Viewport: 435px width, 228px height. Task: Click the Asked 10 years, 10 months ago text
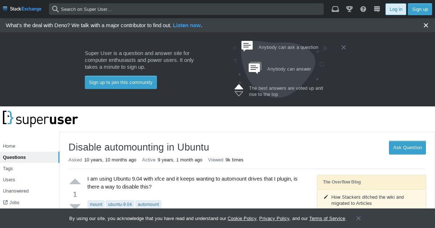tap(103, 160)
